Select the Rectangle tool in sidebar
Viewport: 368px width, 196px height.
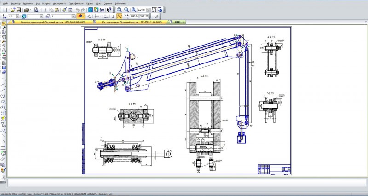(3, 148)
